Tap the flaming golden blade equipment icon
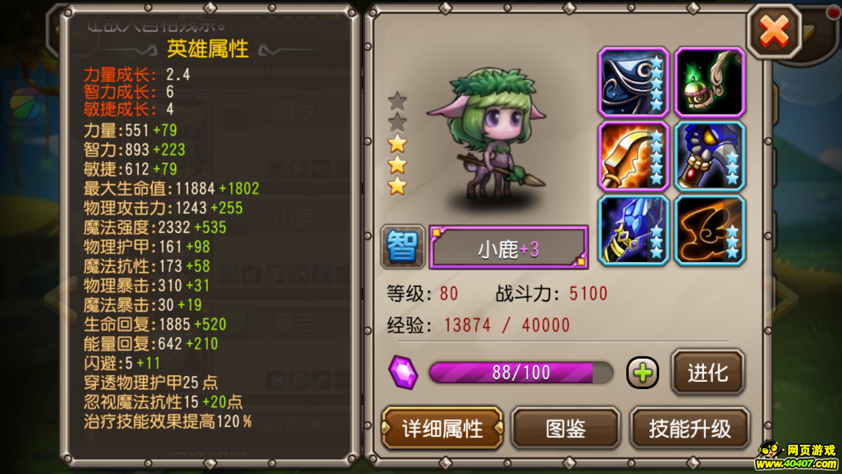The width and height of the screenshot is (842, 474). [633, 157]
